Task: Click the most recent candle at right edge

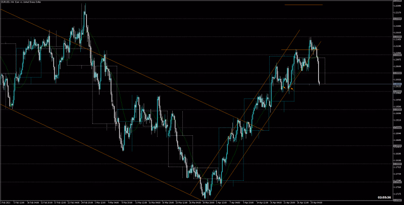Action: (320, 81)
